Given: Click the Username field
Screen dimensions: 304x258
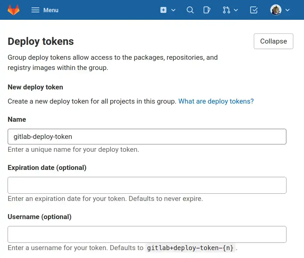Looking at the screenshot, I should [147, 234].
